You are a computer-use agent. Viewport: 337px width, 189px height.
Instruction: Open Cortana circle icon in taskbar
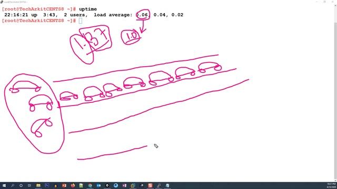click(x=21, y=185)
